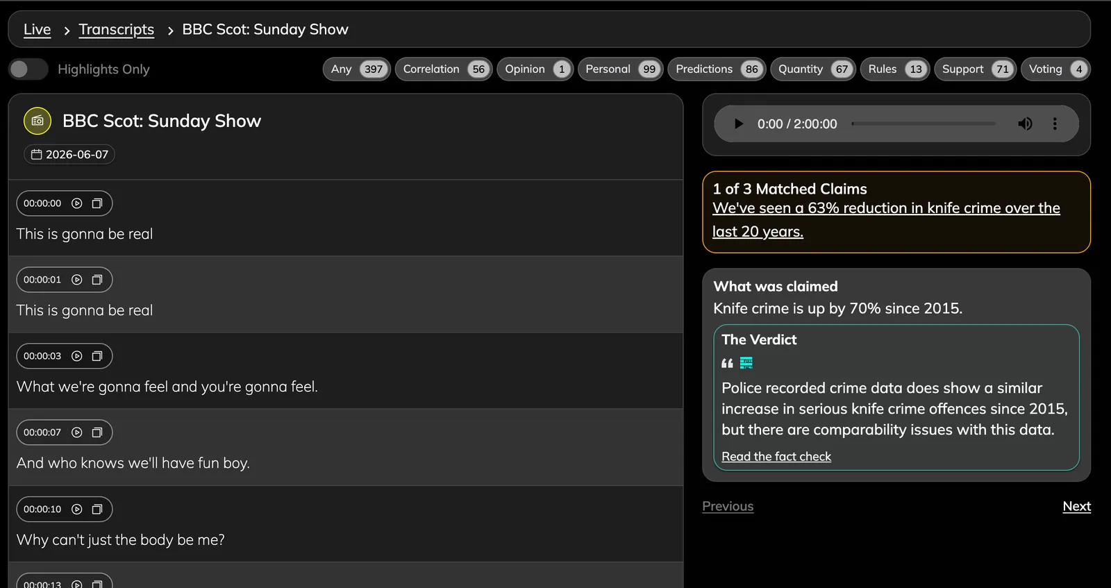Play the segment at 00:00:07
The image size is (1111, 588).
pyautogui.click(x=77, y=432)
